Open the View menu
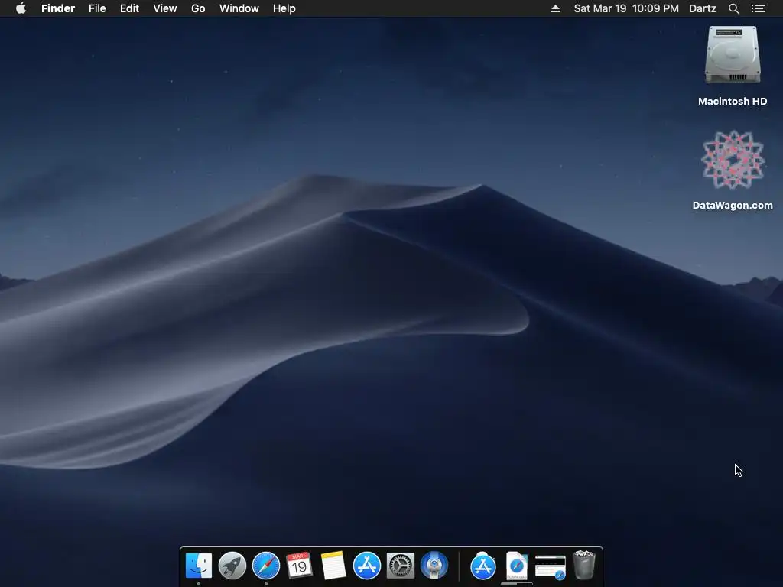 pyautogui.click(x=165, y=8)
